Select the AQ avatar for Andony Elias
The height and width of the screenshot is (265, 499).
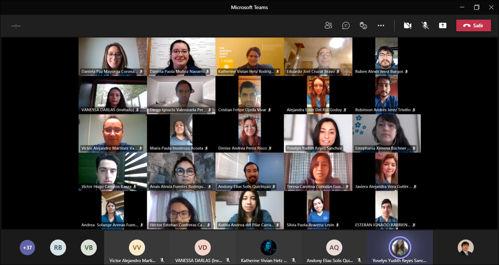334,248
